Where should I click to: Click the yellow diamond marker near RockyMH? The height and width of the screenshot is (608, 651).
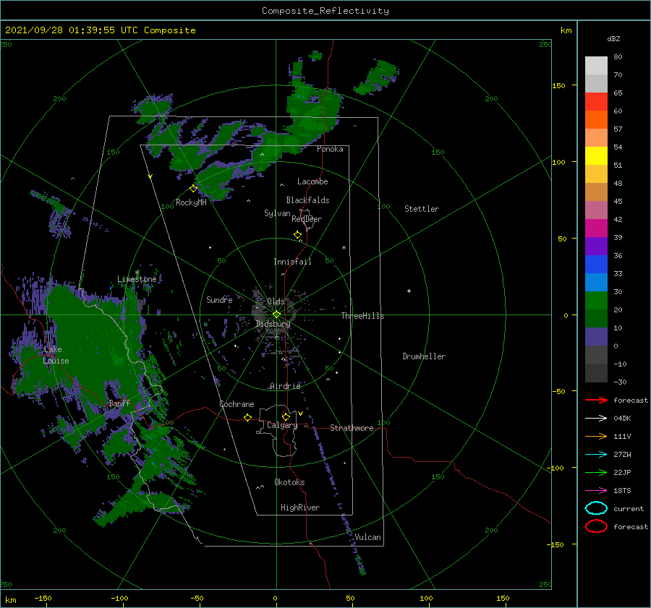coord(193,189)
